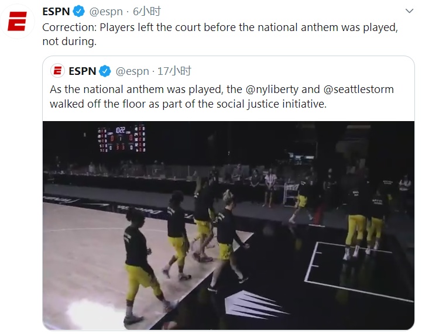Click the scoreboard shown in the video

(121, 138)
